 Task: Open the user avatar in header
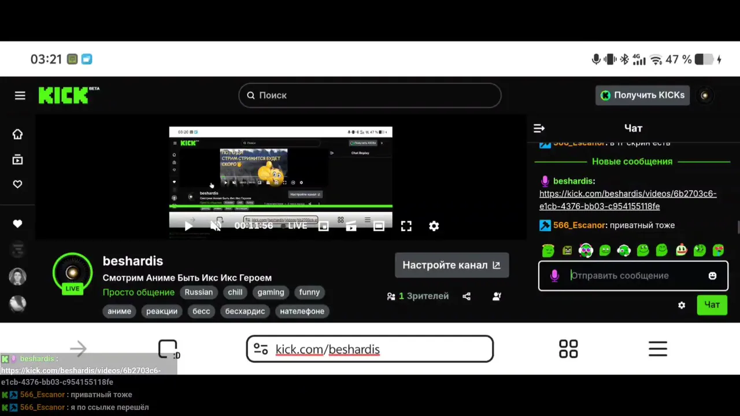704,95
